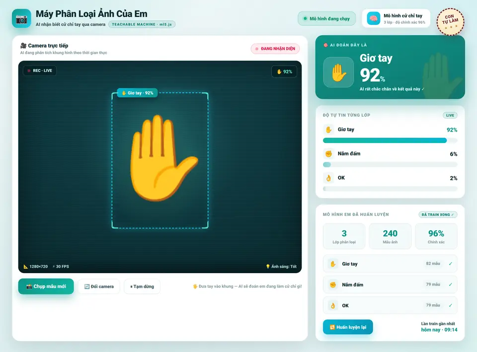Click the TEACHABLE MACHINE · ml5.js tag
The width and height of the screenshot is (477, 352).
pos(142,24)
